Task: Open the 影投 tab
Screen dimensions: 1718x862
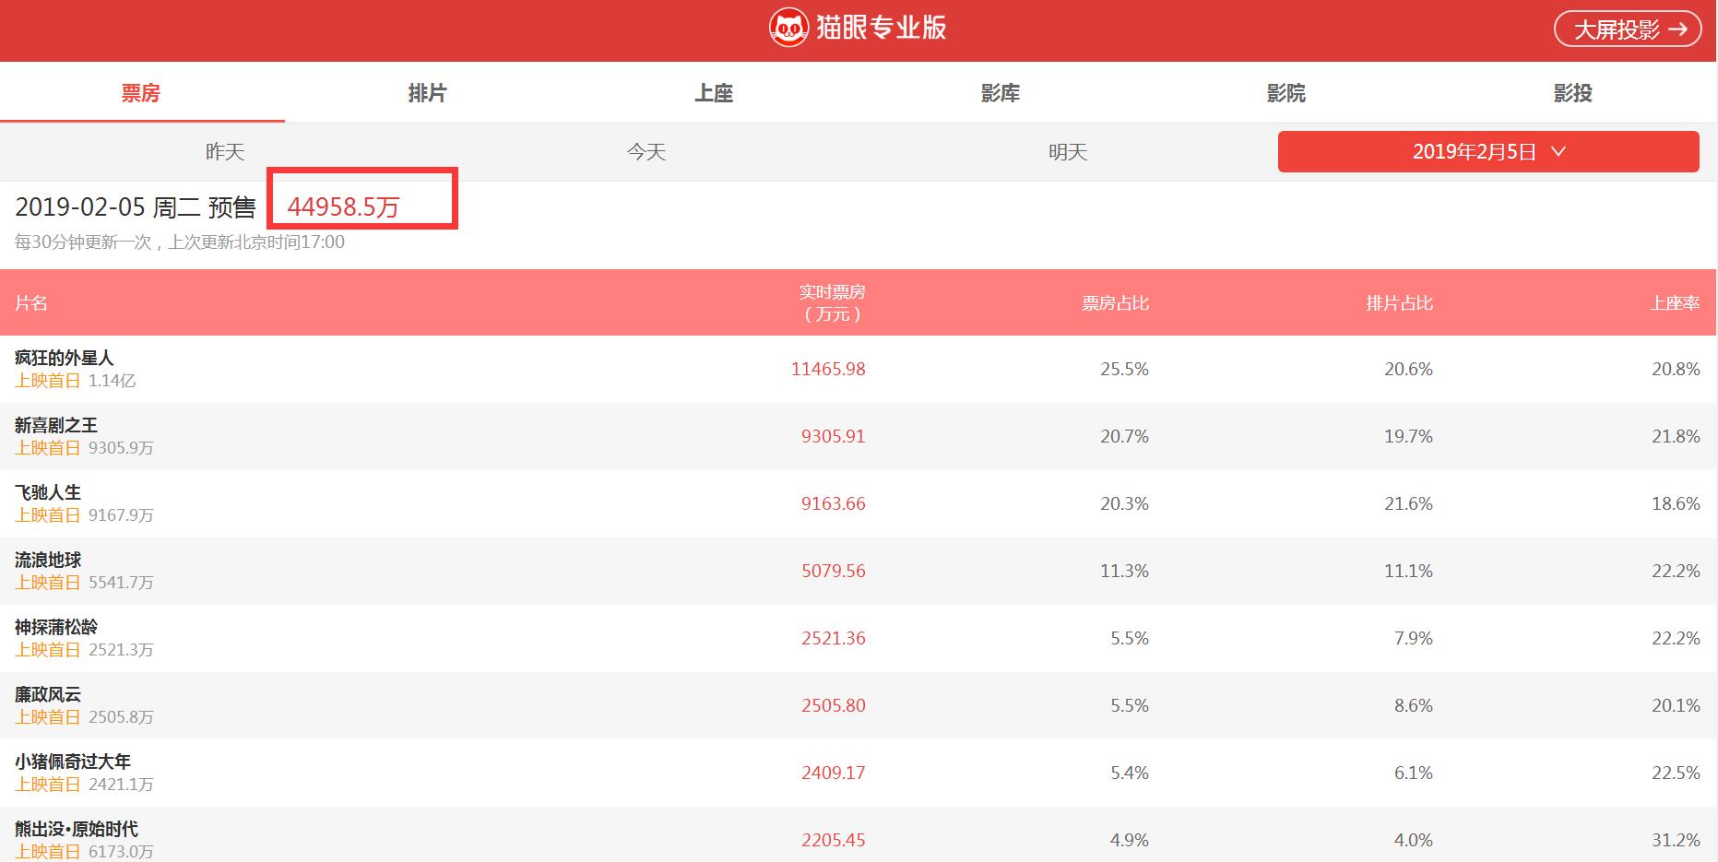Action: pos(1572,93)
